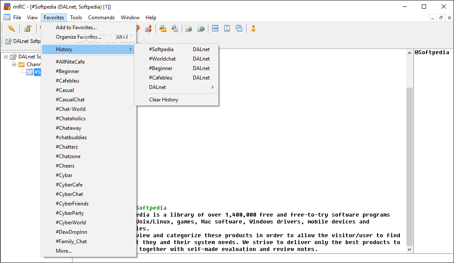Click the Connect lightning toolbar icon
This screenshot has height=263, width=454.
click(11, 28)
